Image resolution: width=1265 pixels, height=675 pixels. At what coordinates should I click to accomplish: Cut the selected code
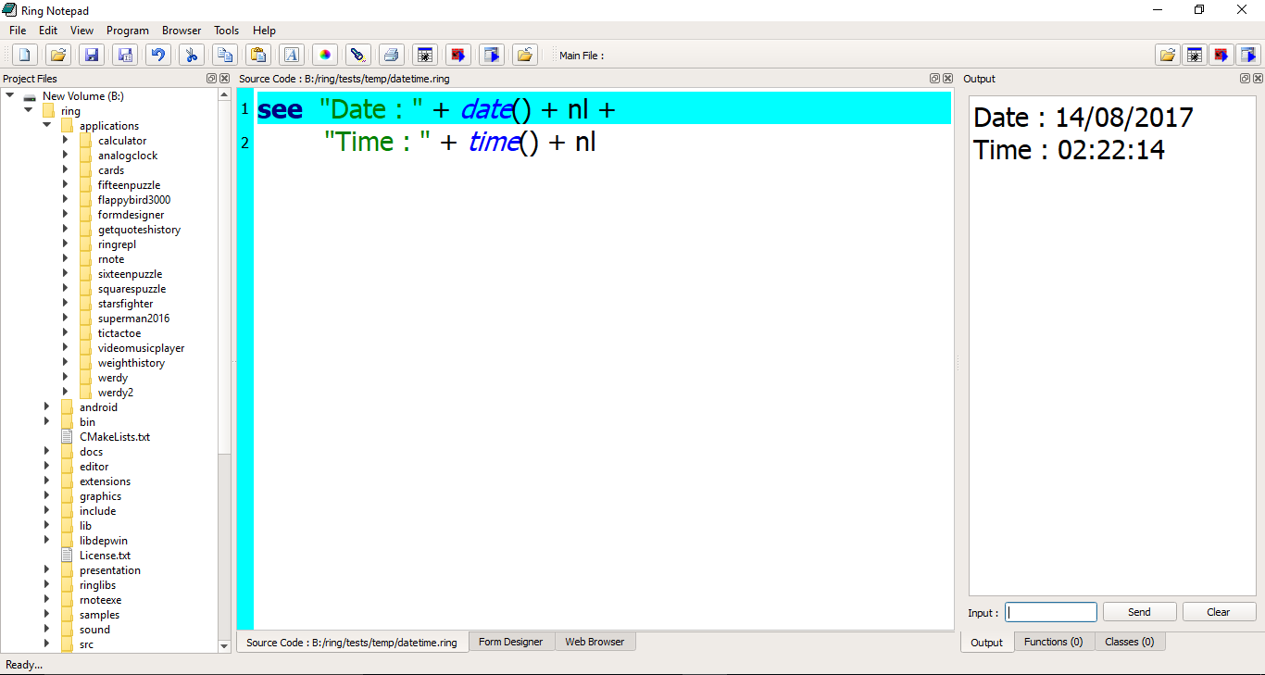tap(192, 55)
